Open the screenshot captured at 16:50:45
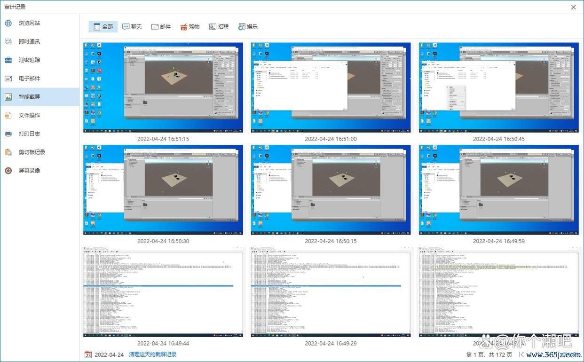Screen dimensions: 584x362 click(499, 87)
